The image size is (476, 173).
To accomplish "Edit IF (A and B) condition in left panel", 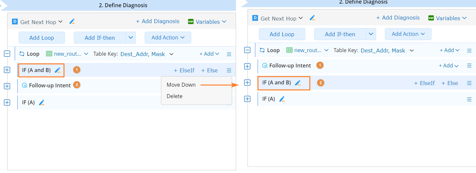I will click(58, 70).
